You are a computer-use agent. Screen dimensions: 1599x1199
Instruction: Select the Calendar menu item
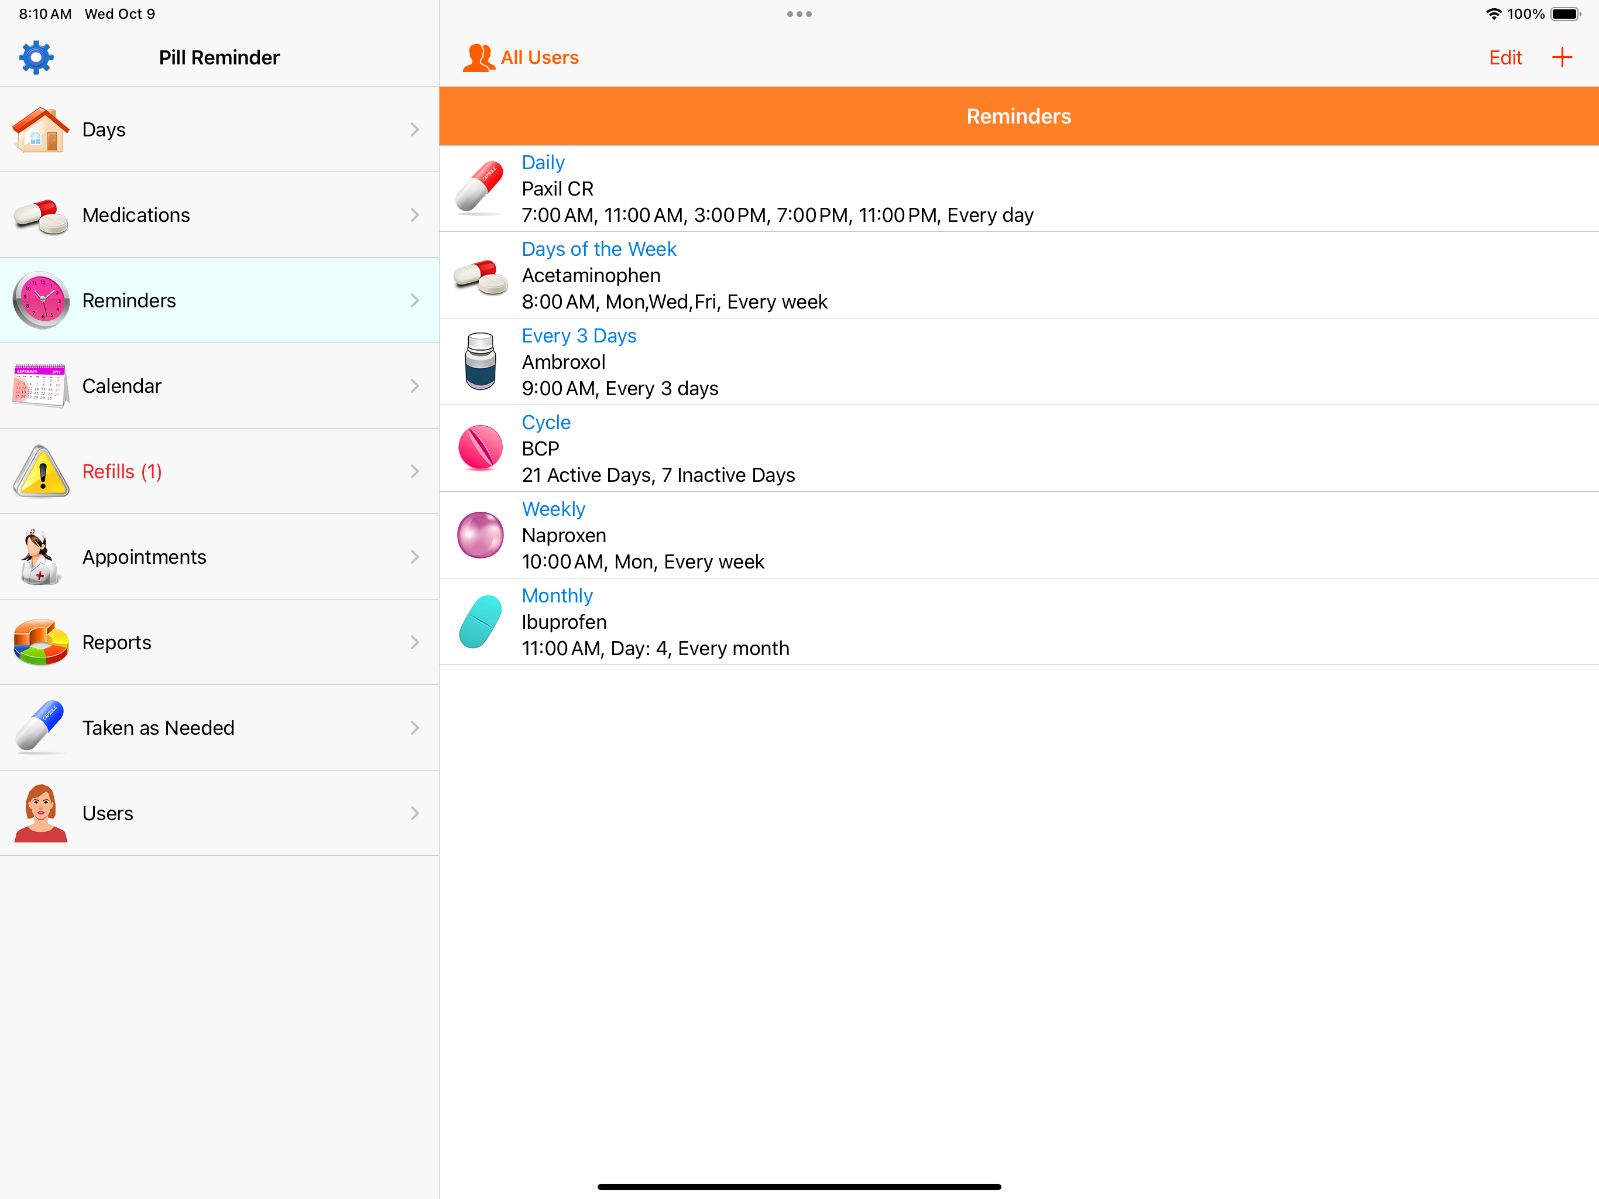click(219, 385)
